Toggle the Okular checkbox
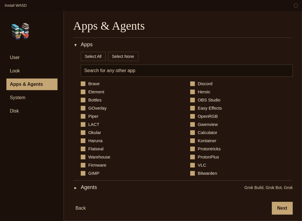 pyautogui.click(x=83, y=133)
